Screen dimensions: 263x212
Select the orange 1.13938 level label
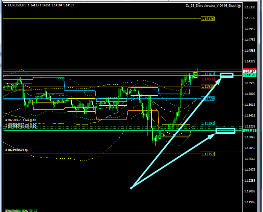pyautogui.click(x=207, y=86)
